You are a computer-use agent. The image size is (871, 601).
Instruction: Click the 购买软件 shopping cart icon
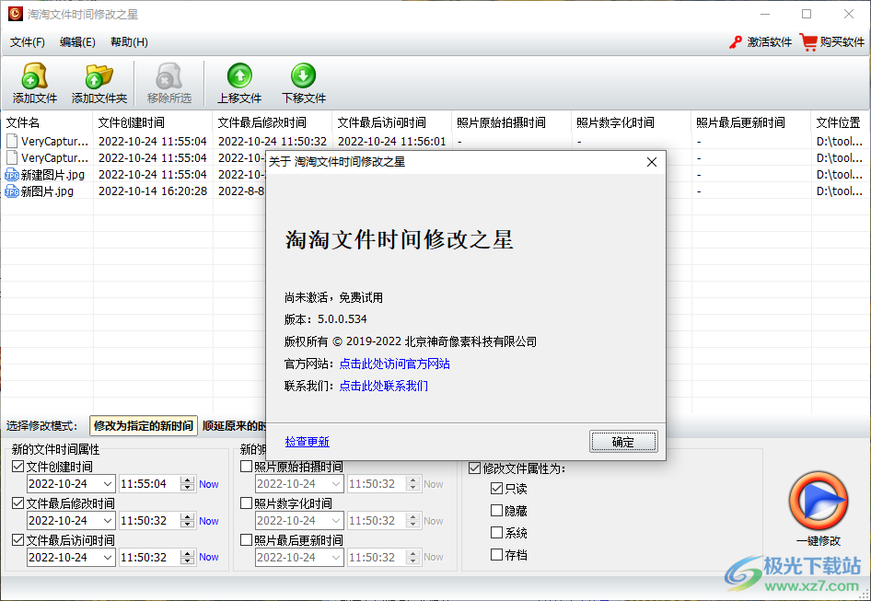pyautogui.click(x=808, y=42)
